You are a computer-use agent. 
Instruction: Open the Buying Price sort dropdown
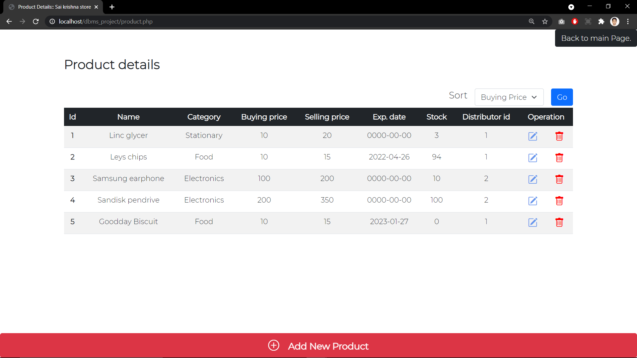tap(509, 97)
